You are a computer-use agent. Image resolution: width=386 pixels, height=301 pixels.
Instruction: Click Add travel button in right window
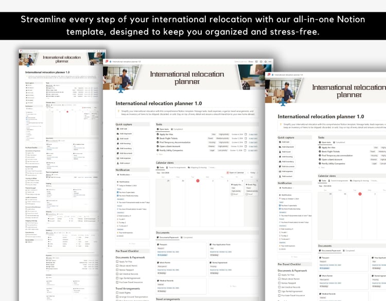click(285, 152)
